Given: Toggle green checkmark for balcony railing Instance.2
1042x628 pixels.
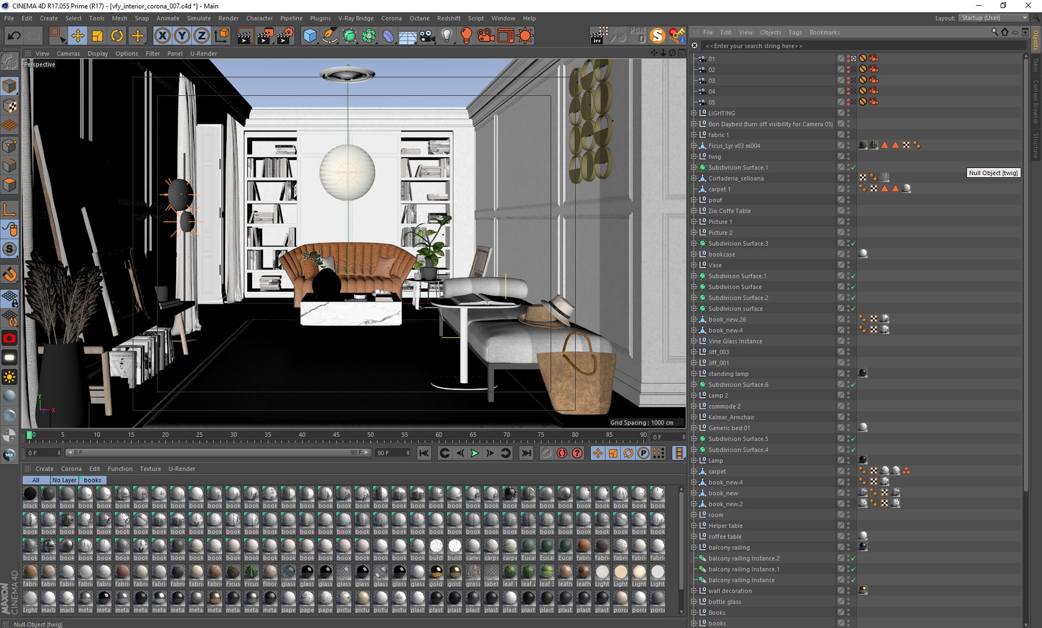Looking at the screenshot, I should tap(853, 558).
